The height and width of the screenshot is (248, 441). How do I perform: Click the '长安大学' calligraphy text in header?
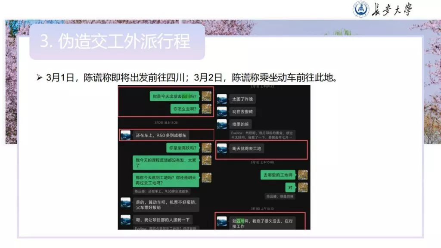click(391, 9)
